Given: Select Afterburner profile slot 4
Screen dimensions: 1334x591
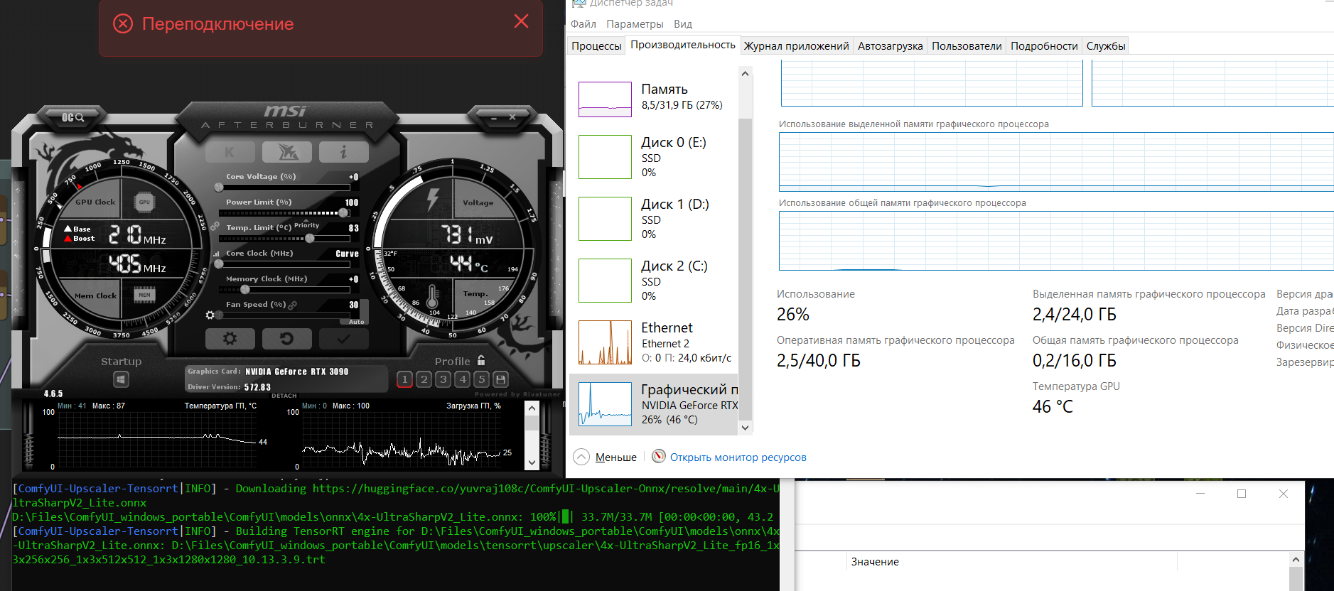Looking at the screenshot, I should click(x=462, y=379).
